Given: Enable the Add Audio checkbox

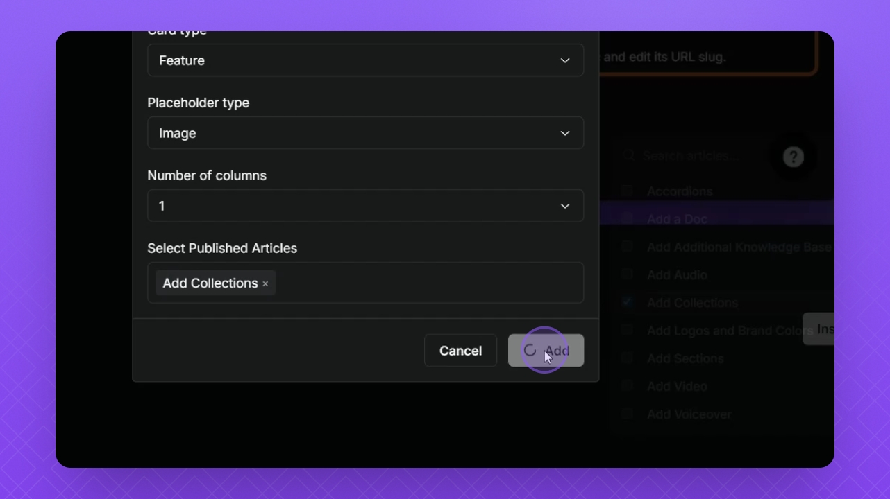Looking at the screenshot, I should (628, 274).
